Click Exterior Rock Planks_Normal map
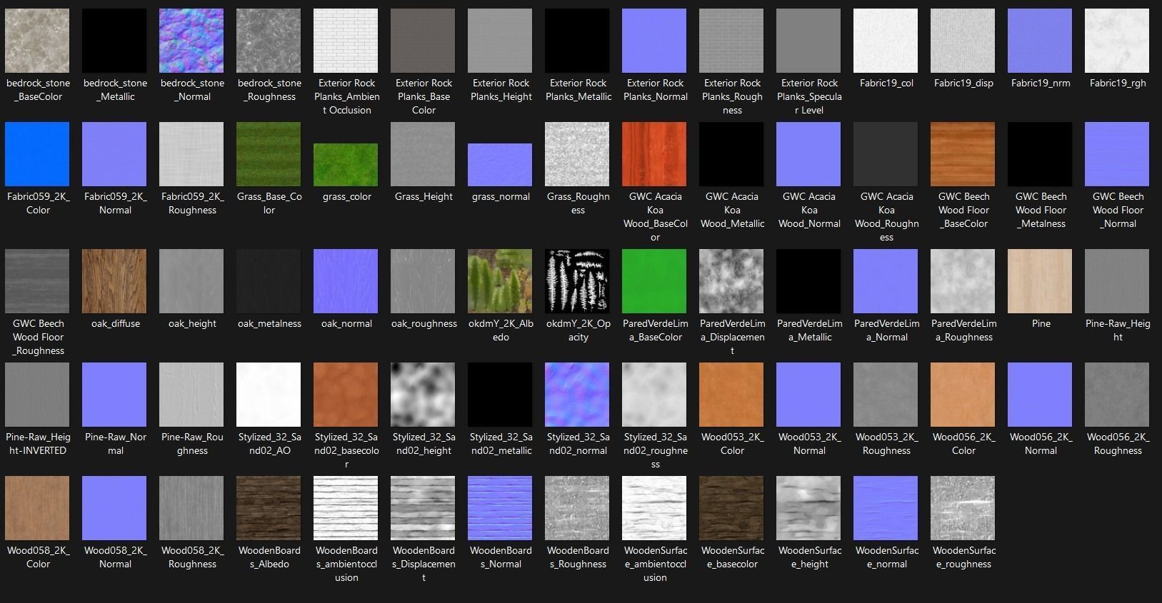This screenshot has height=603, width=1162. [654, 41]
